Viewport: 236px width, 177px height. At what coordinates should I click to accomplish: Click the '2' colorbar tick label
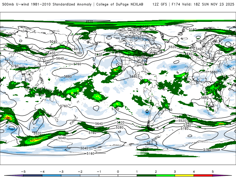[x=156, y=172]
